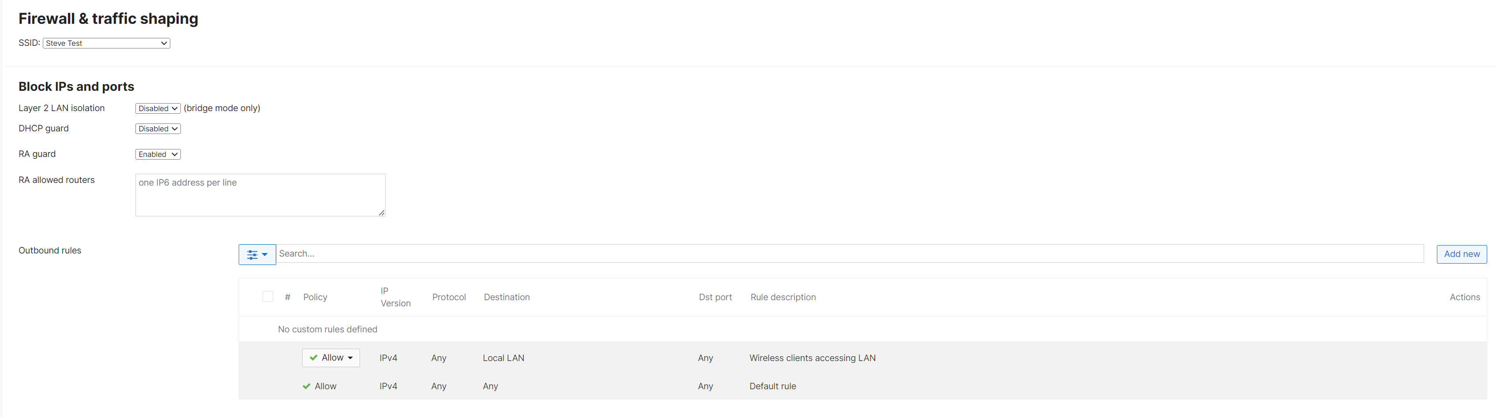Expand the Layer 2 LAN isolation dropdown
Screen dimensions: 1496x417
157,108
